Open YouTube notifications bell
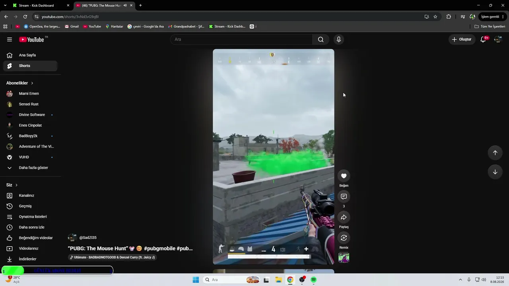The height and width of the screenshot is (286, 509). 483,39
